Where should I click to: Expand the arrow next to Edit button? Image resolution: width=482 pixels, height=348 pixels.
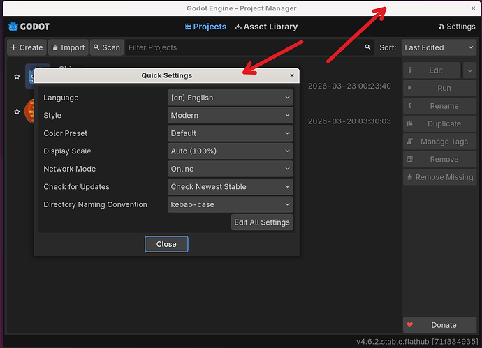[469, 70]
